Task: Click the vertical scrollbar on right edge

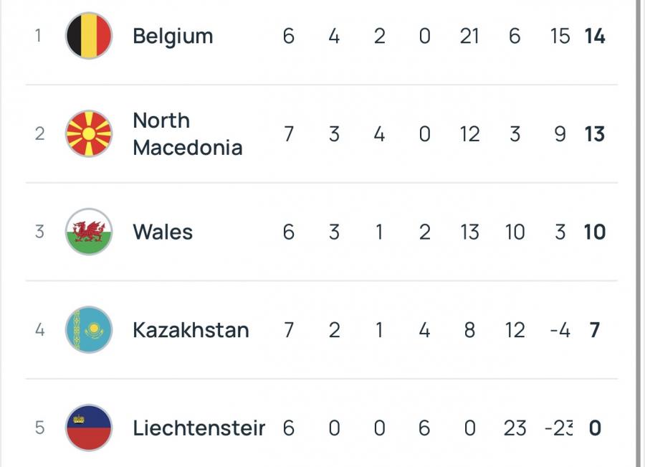Action: click(x=637, y=233)
